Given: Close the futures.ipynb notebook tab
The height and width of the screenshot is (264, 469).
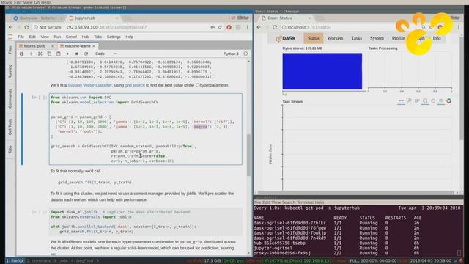Looking at the screenshot, I should [53, 46].
